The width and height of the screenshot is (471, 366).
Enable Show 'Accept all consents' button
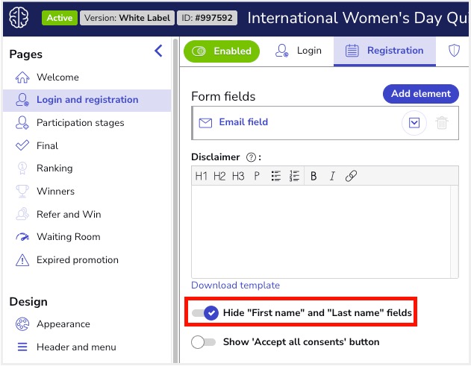[203, 342]
